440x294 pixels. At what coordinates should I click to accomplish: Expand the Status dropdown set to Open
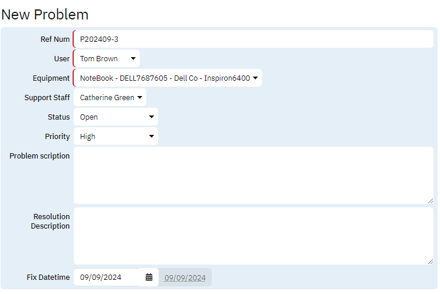pyautogui.click(x=116, y=117)
